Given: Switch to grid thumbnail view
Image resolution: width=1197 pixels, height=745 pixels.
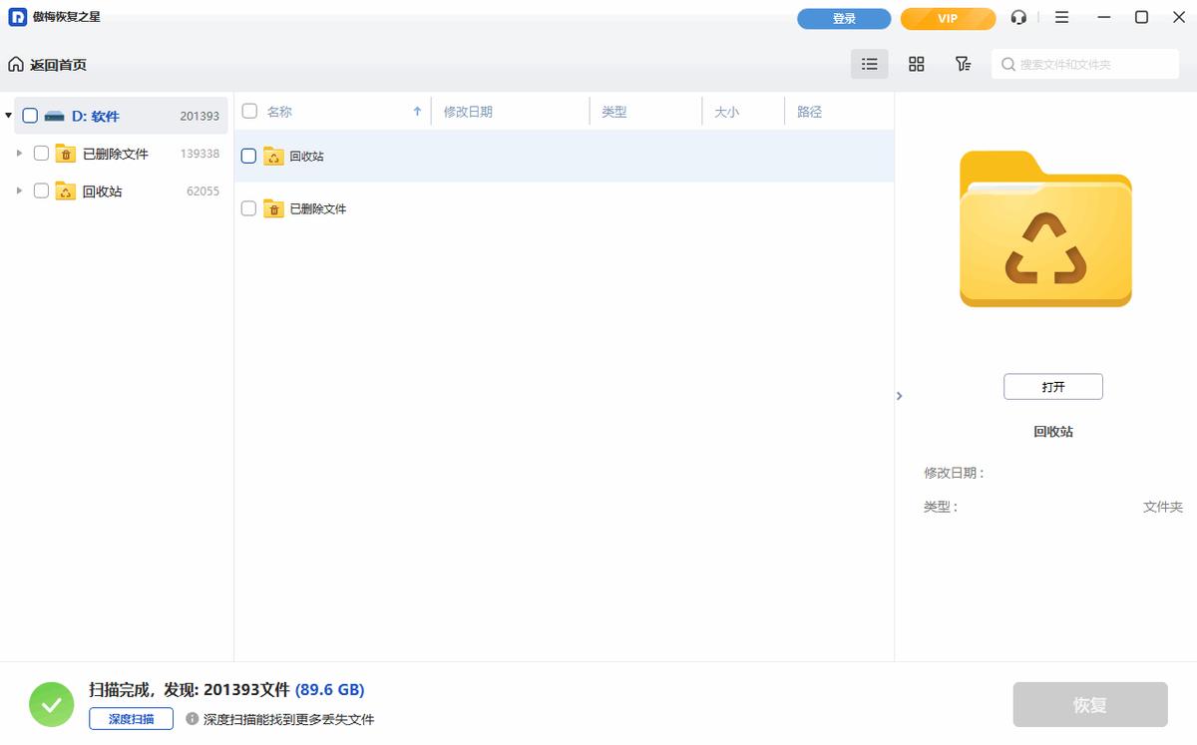Looking at the screenshot, I should [x=916, y=64].
